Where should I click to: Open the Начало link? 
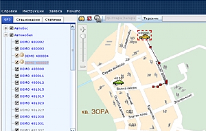[x=74, y=11]
